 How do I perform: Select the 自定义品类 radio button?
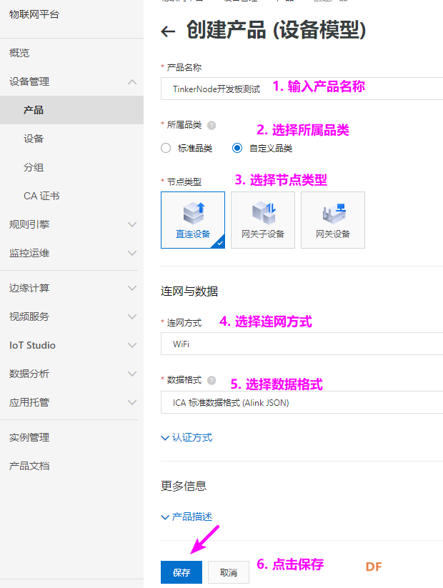pos(237,148)
